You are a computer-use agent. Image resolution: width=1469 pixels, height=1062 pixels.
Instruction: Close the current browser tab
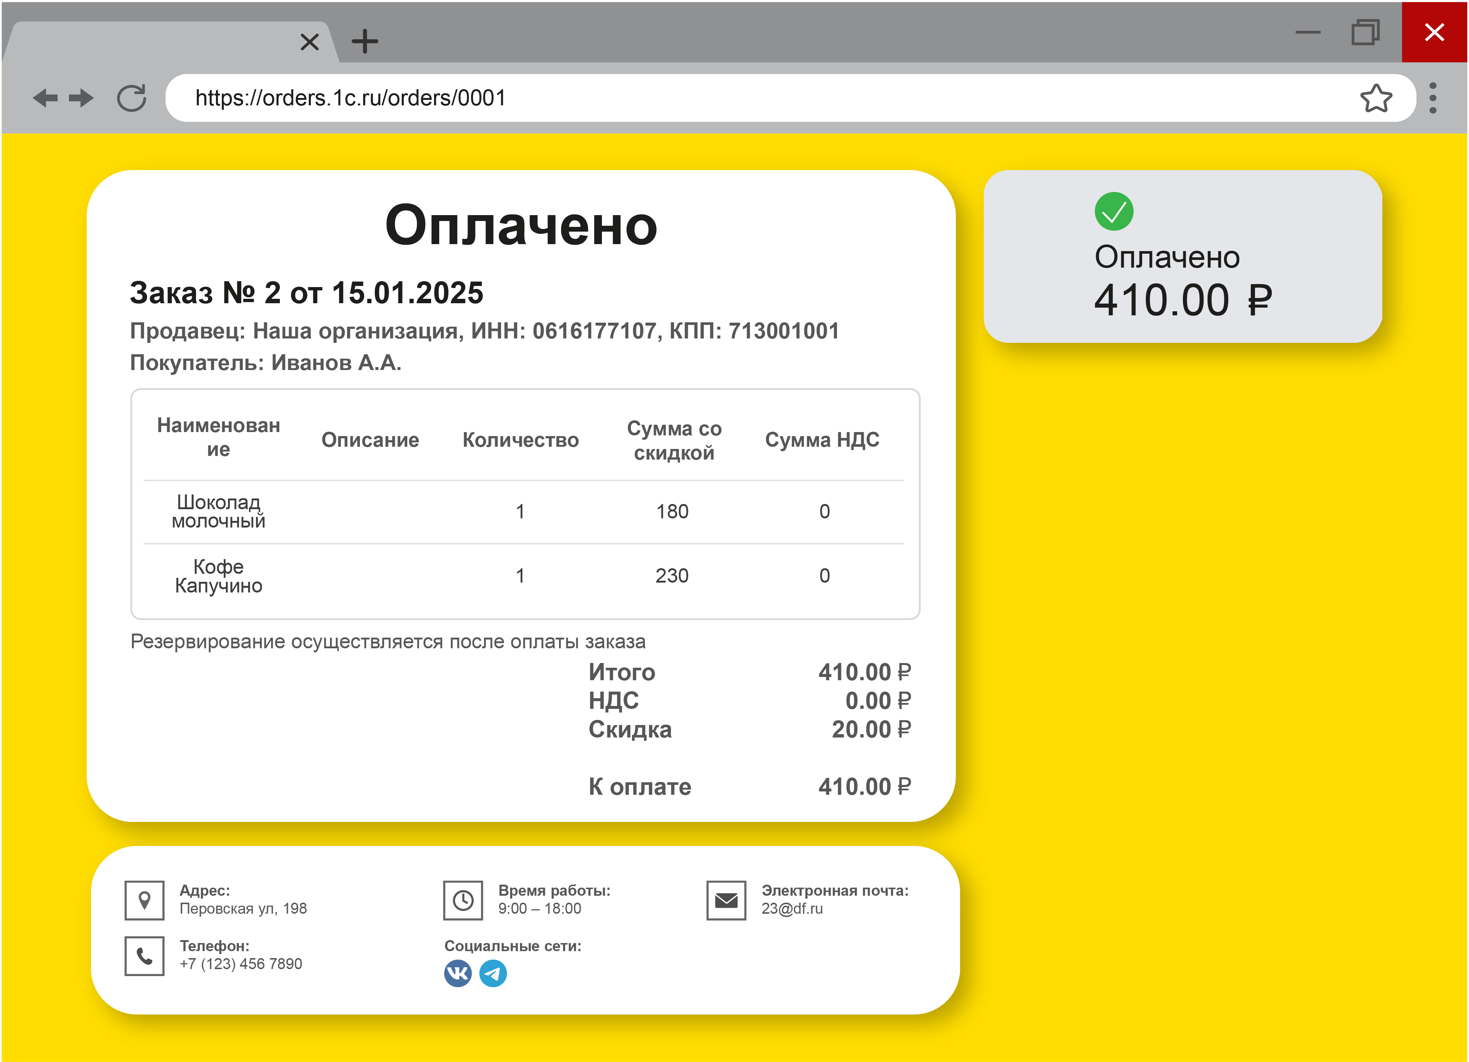310,42
